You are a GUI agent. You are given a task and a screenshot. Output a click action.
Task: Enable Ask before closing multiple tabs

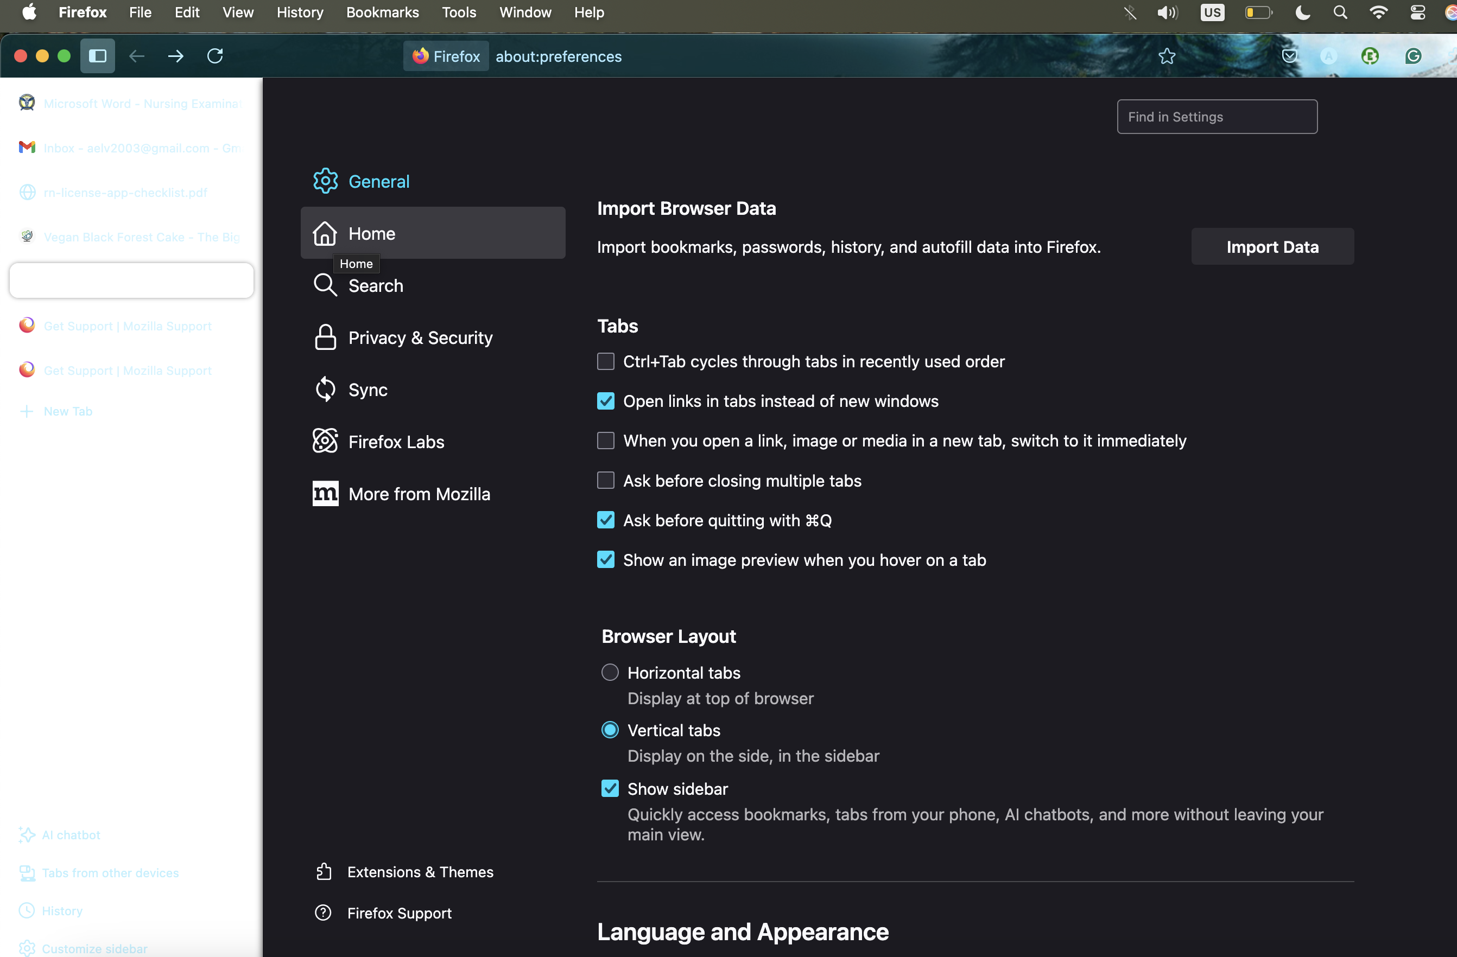coord(605,480)
